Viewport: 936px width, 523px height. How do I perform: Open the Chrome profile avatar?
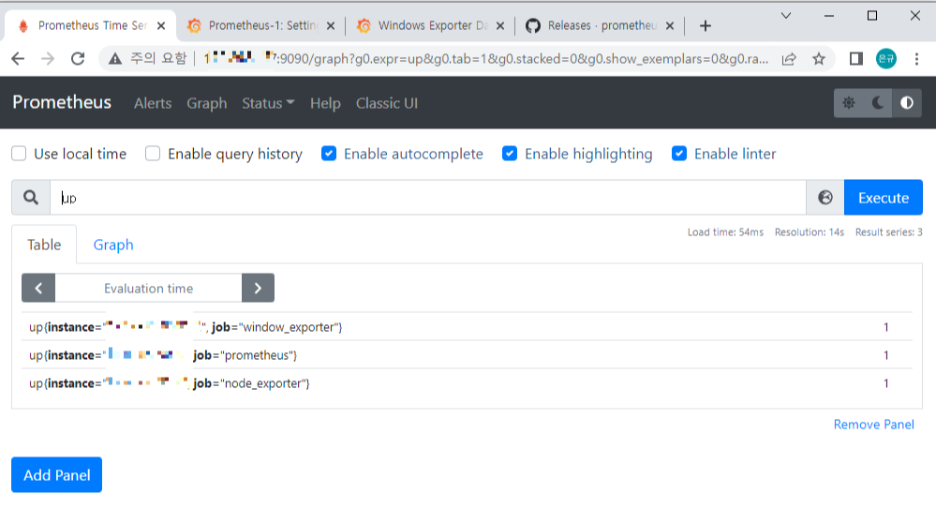point(885,58)
